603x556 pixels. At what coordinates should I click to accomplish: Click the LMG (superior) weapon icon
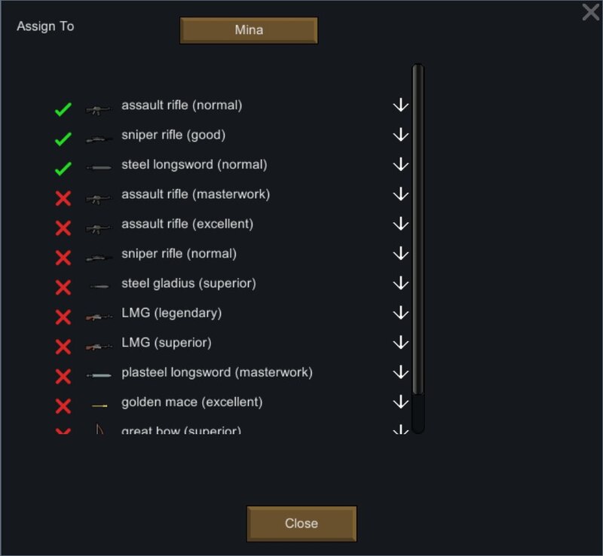[x=99, y=347]
